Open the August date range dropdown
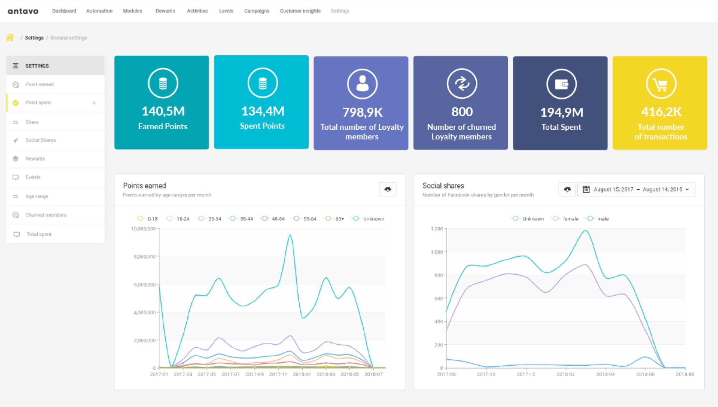This screenshot has height=407, width=718. coord(636,189)
